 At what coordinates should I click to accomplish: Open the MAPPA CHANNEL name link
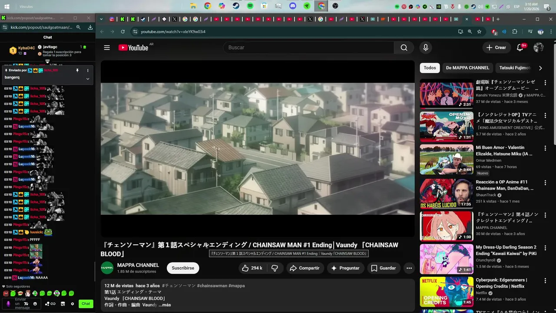click(138, 265)
